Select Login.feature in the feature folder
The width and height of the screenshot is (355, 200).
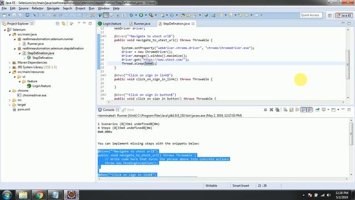(42, 86)
